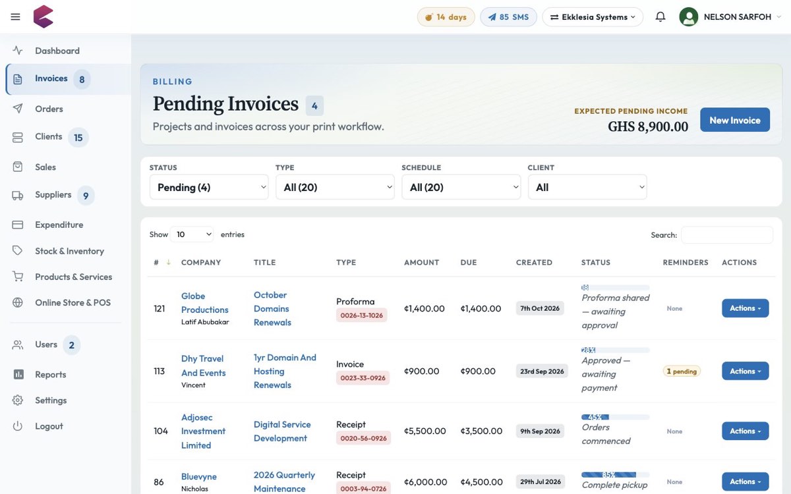Click 28% progress bar for invoice 113
Screen dimensions: 791x494
(615, 350)
